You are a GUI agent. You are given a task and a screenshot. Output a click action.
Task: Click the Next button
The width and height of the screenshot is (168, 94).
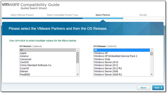[158, 88]
